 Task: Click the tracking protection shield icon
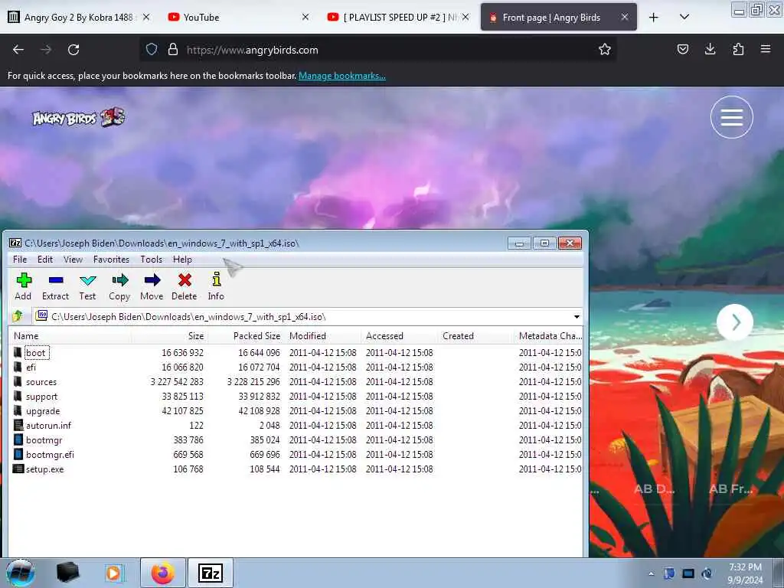tap(152, 49)
